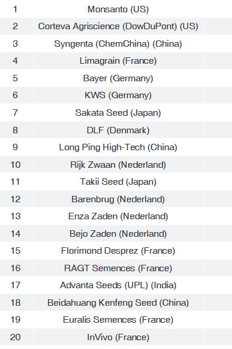
Task: Click DLF (Denmark) cell
Action: [x=118, y=130]
